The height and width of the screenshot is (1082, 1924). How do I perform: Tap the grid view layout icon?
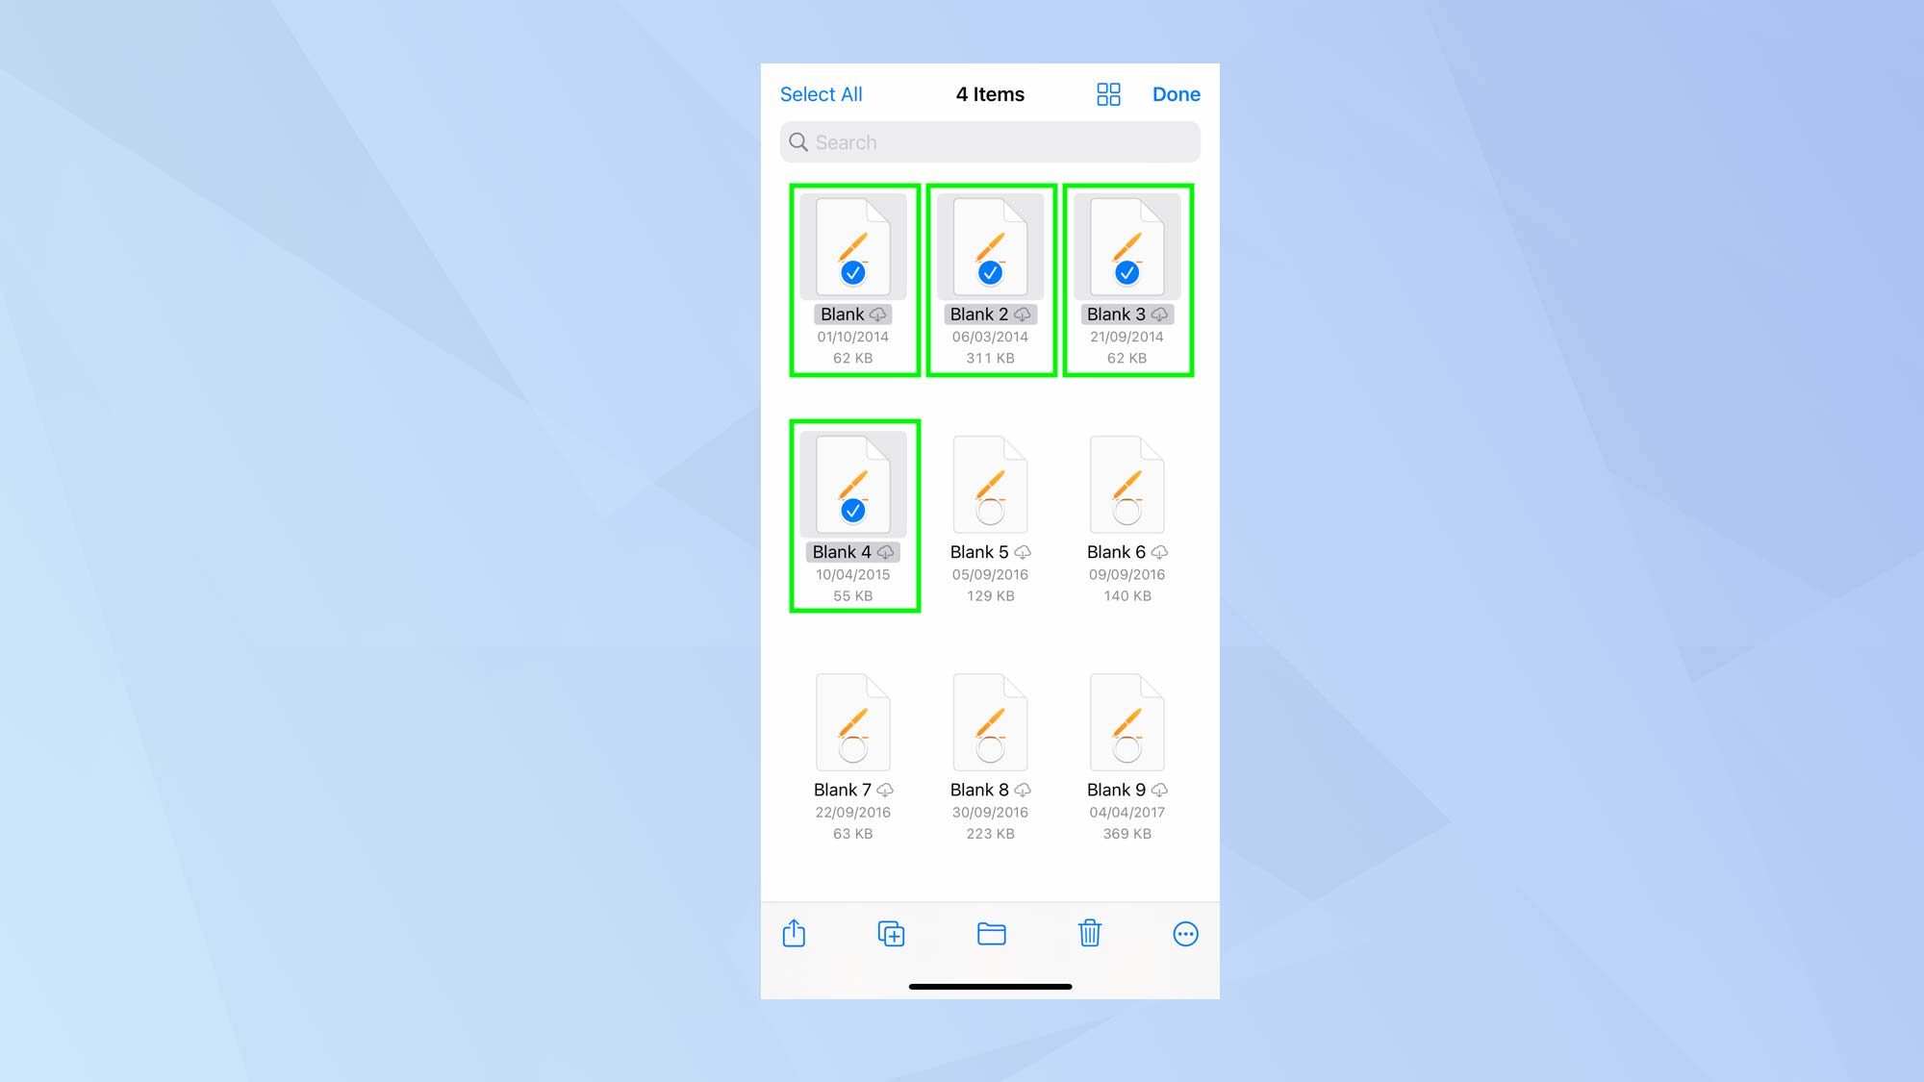(1107, 94)
